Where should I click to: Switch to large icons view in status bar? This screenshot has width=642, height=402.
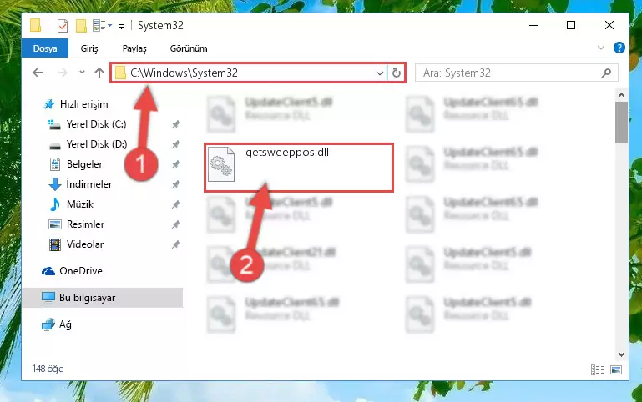coord(616,369)
